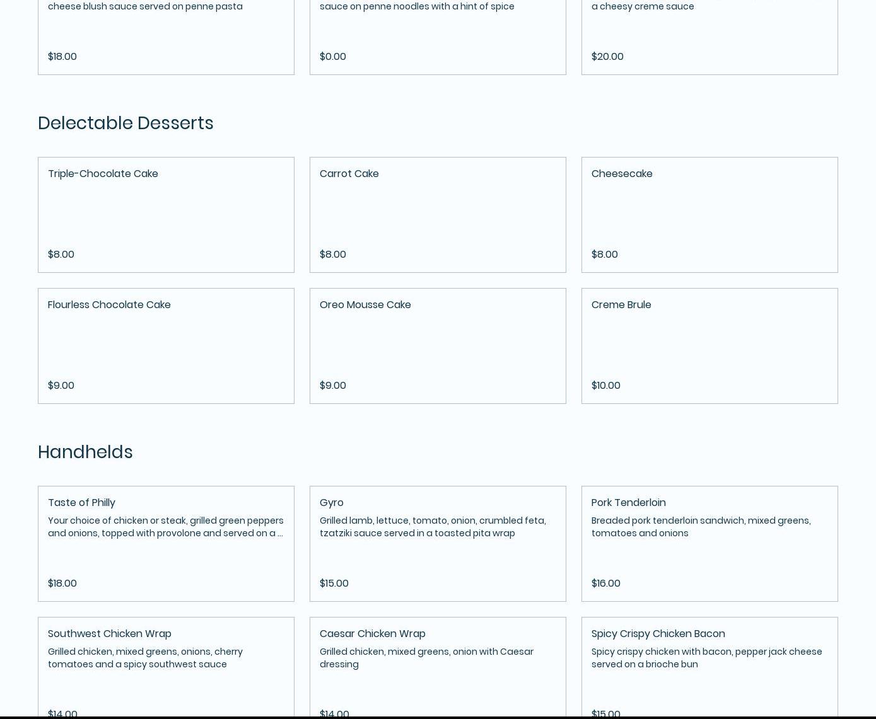Select the Caesar Chicken Wrap title

coord(372,633)
